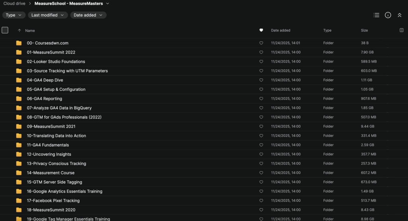Expand the MeasureSchool - MeasureMasters breadcrumb menu

(108, 4)
